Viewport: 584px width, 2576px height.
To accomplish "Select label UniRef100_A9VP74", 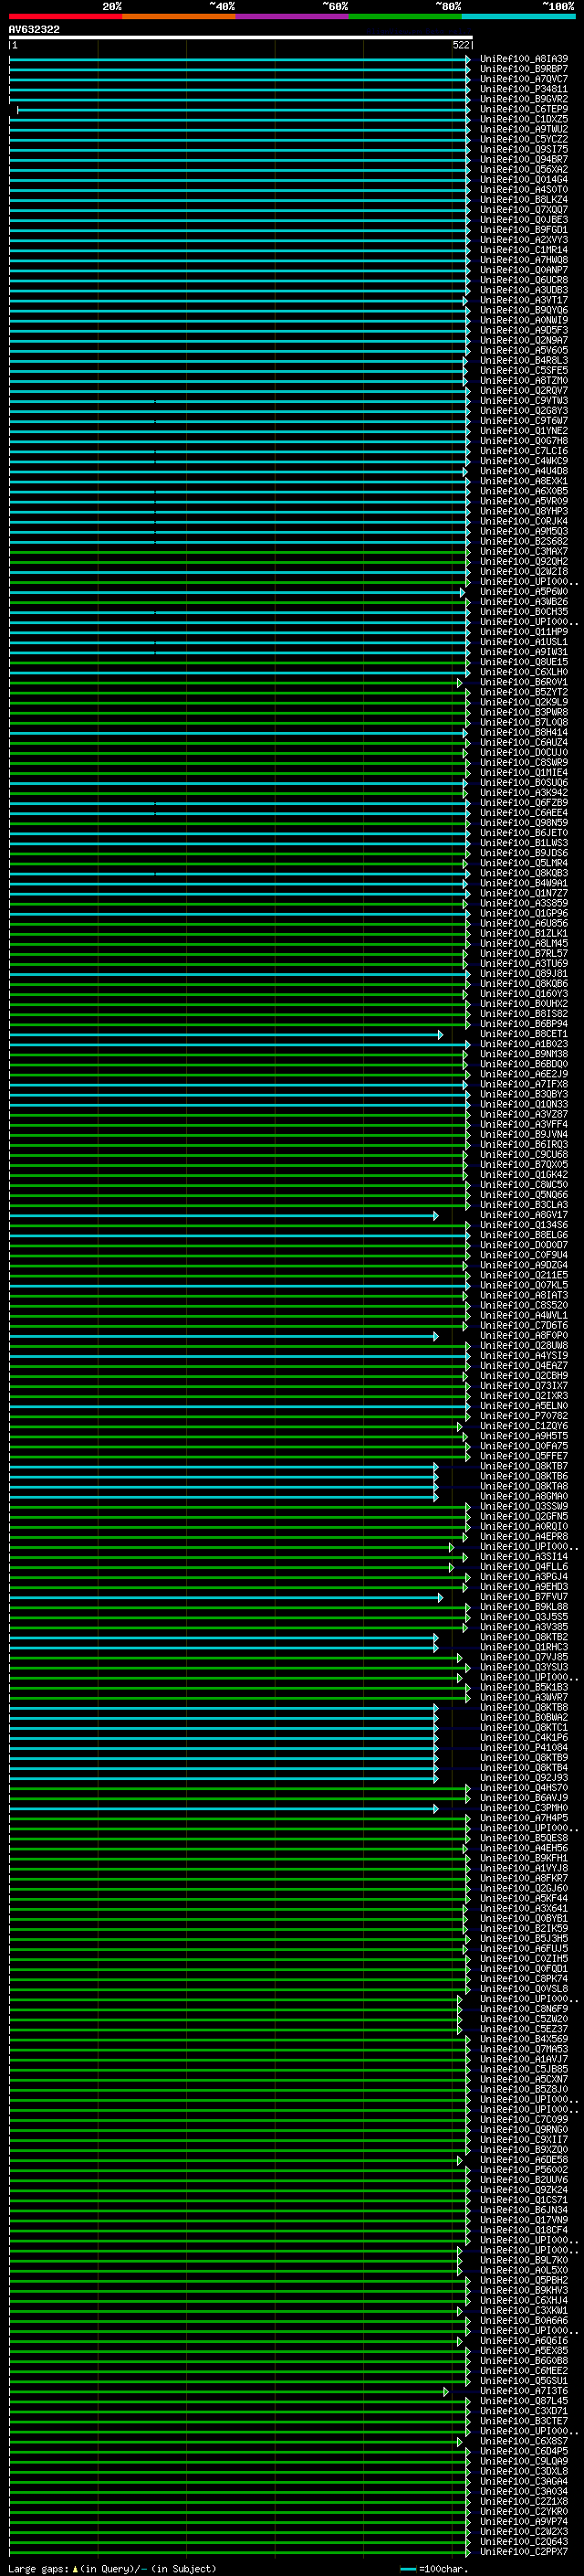I will pyautogui.click(x=524, y=2522).
